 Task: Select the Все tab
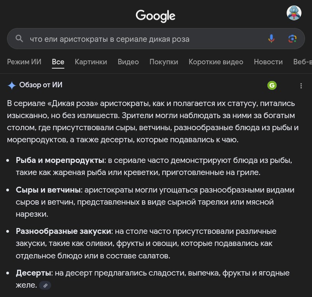pyautogui.click(x=58, y=62)
